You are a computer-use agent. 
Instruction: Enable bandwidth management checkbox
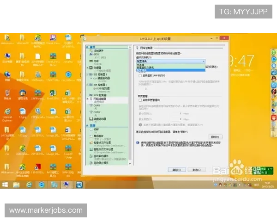click(140, 100)
